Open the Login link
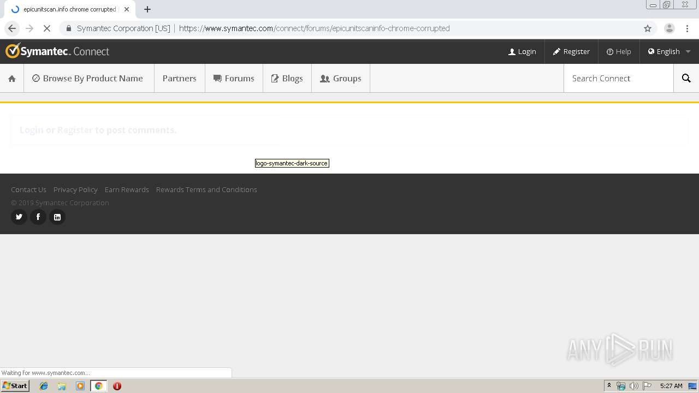 tap(522, 51)
